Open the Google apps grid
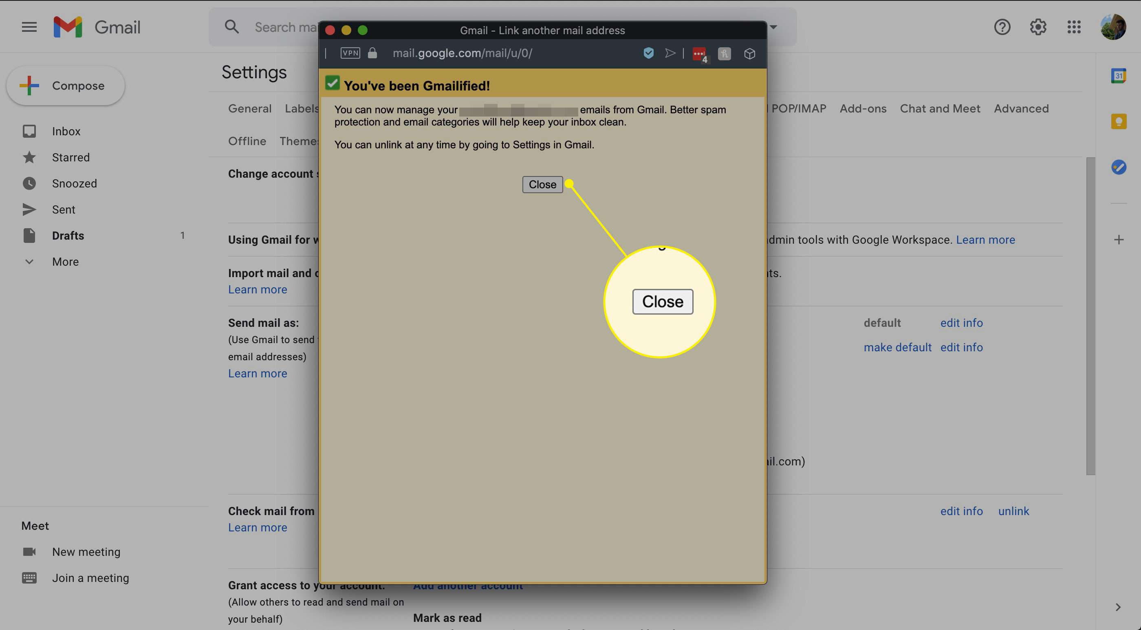The width and height of the screenshot is (1141, 630). tap(1074, 27)
